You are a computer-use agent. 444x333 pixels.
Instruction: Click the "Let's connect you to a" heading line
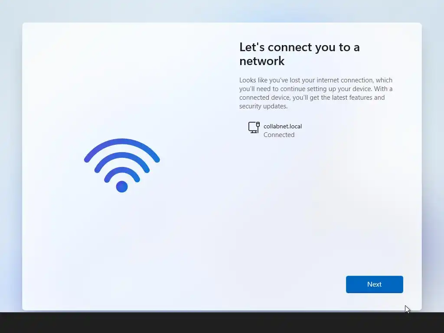(300, 47)
